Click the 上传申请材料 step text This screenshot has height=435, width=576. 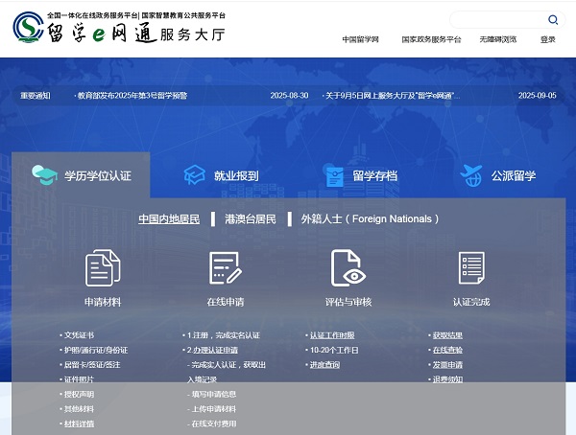pyautogui.click(x=214, y=409)
